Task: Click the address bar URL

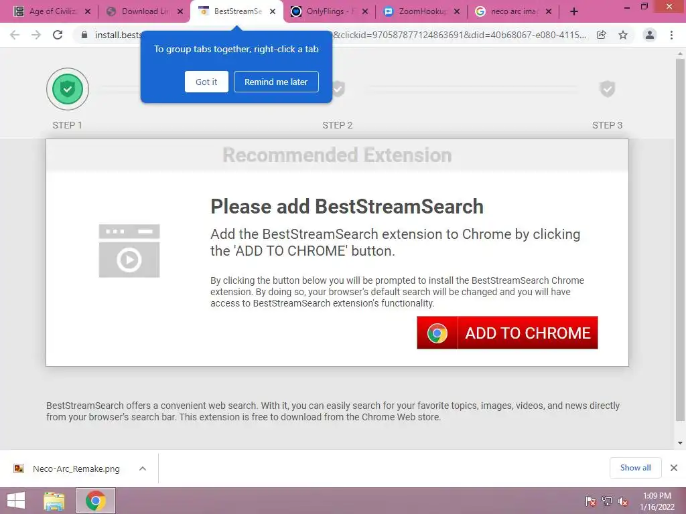Action: pyautogui.click(x=341, y=35)
